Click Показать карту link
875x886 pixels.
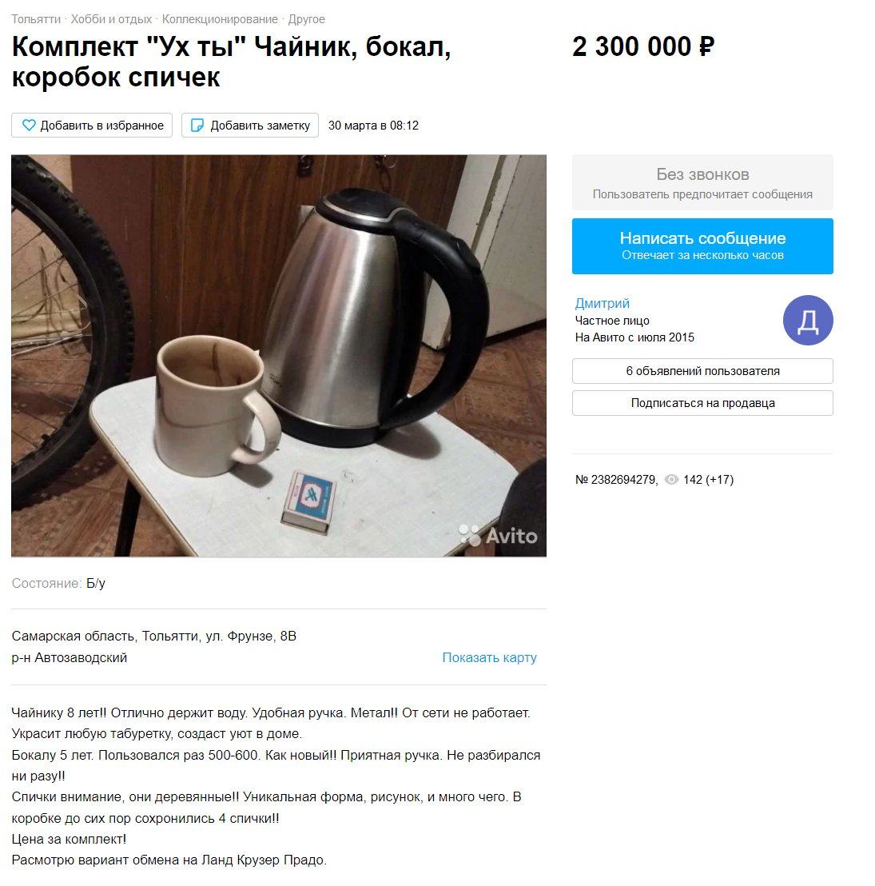click(489, 658)
